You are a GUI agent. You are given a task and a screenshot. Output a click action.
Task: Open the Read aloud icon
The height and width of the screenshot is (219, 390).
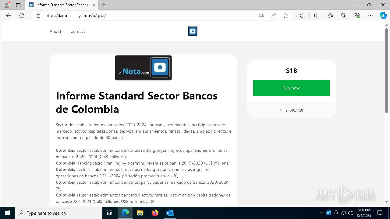pyautogui.click(x=274, y=16)
